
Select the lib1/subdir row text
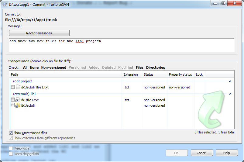(28, 105)
